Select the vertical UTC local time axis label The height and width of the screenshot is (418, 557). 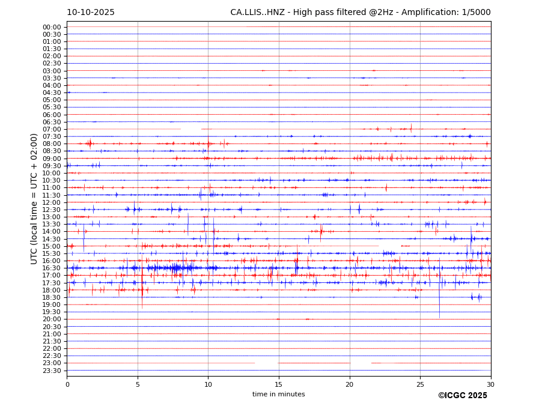34,198
